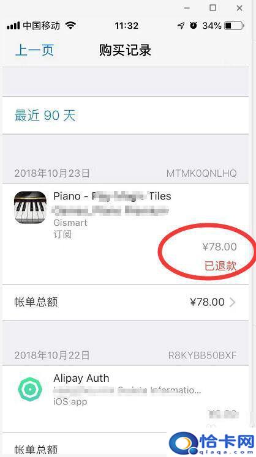Maximize the window
The width and height of the screenshot is (256, 457).
[213, 8]
